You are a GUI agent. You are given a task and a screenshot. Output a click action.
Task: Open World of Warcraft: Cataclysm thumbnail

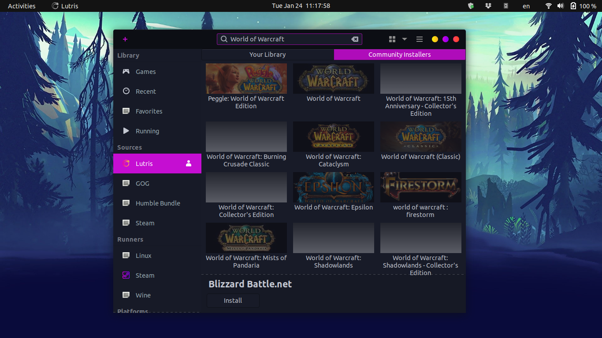333,136
